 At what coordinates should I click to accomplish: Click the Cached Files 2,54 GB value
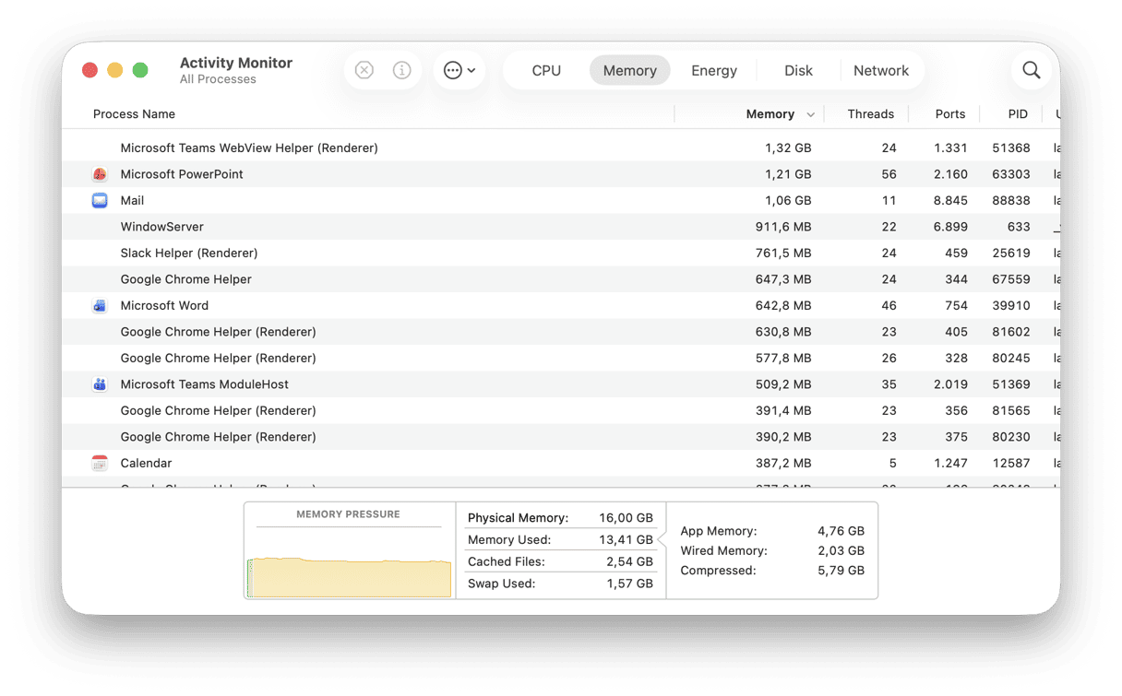pyautogui.click(x=631, y=561)
